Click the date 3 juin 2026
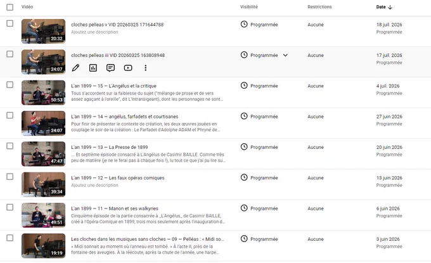Screen dimensions: 431x263 388,239
